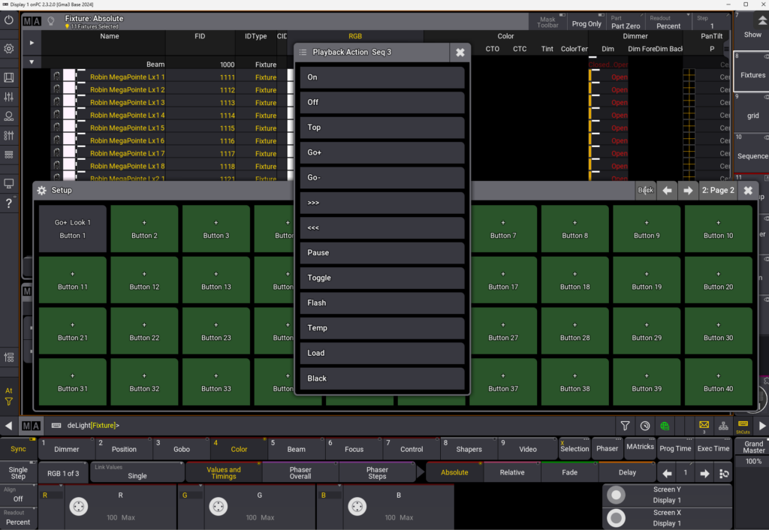This screenshot has height=530, width=769.
Task: Toggle the Prog Only option
Action: coord(587,23)
